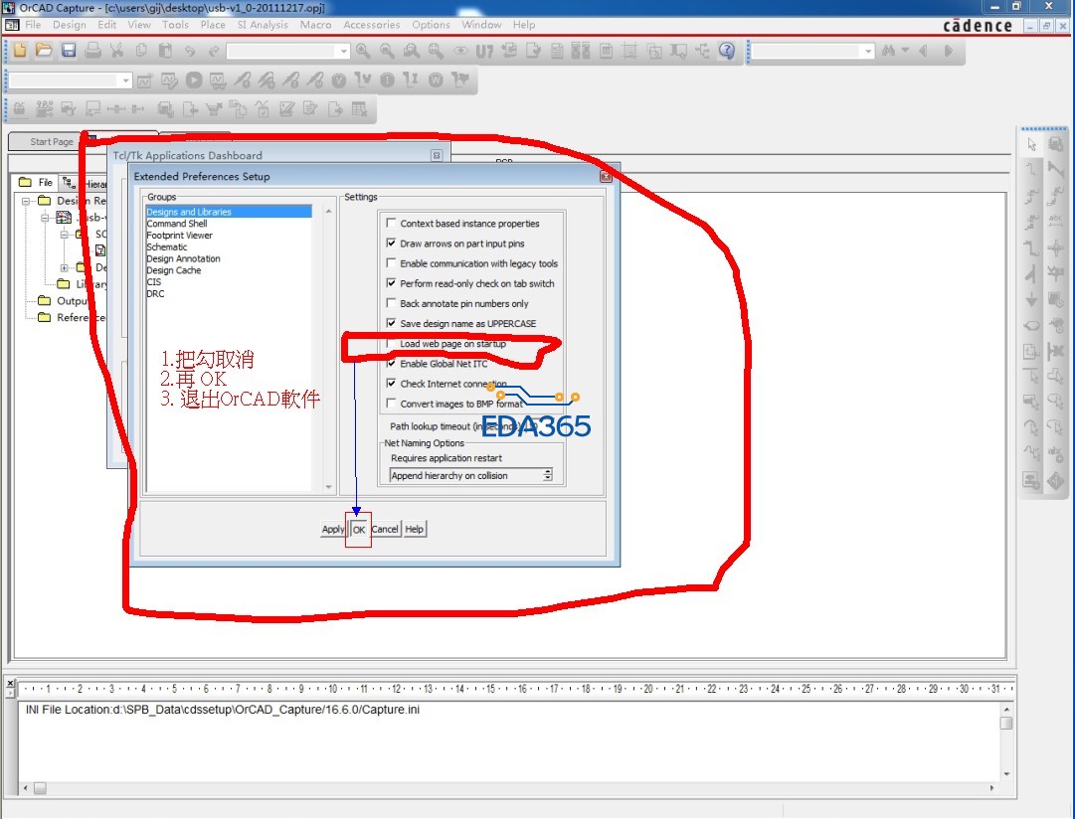1075x819 pixels.
Task: Click the Apply button
Action: click(x=333, y=529)
